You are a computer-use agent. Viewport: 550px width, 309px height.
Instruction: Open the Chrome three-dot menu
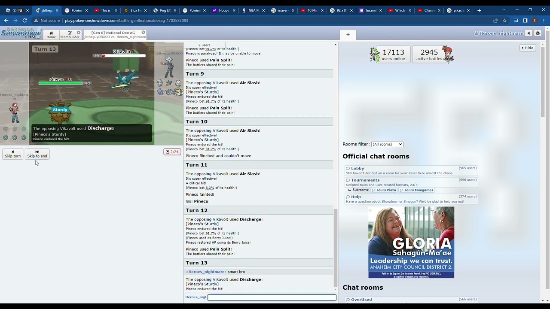click(x=544, y=21)
